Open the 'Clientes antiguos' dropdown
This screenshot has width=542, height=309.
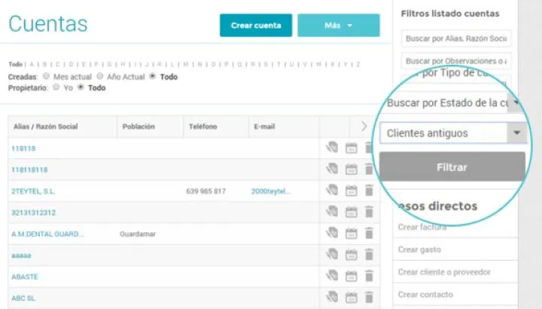click(453, 133)
